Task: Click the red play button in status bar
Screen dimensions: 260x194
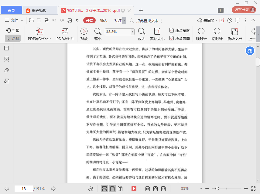Action: pyautogui.click(x=134, y=189)
